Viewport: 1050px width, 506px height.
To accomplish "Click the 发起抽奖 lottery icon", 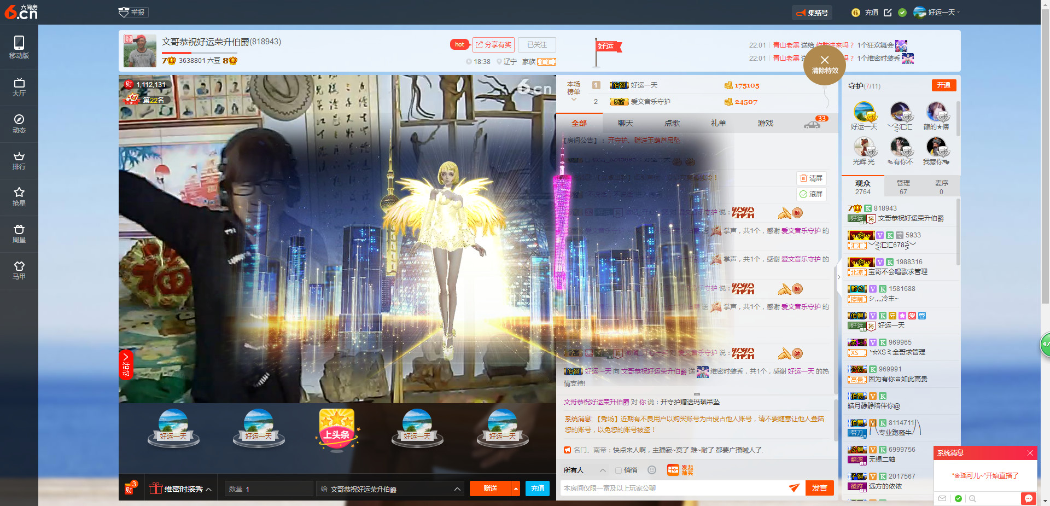I will click(680, 470).
